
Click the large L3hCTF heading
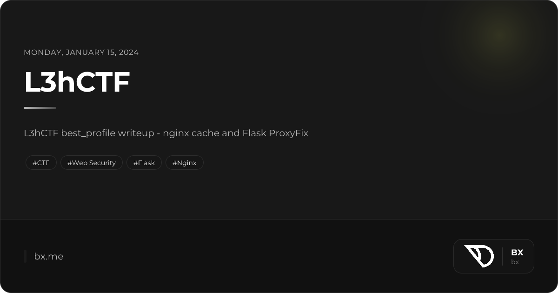pos(77,82)
